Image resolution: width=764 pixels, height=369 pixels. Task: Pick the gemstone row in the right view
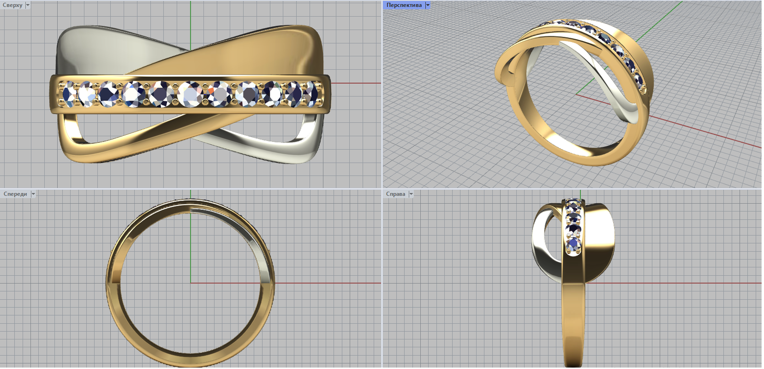(x=573, y=225)
